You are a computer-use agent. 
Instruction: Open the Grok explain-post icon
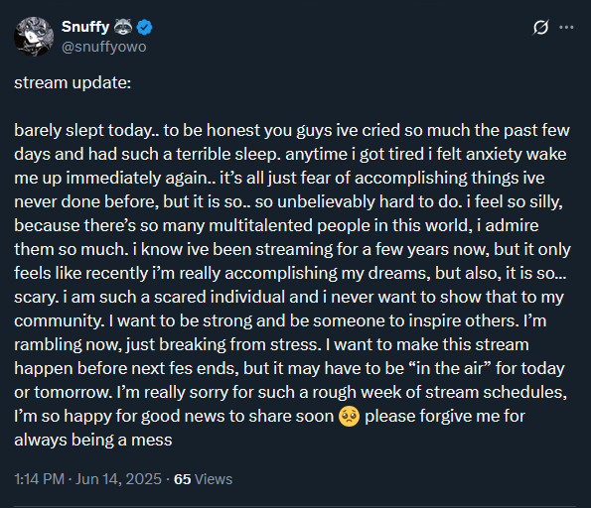pos(540,27)
